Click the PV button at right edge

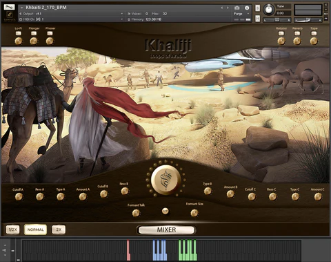point(326,18)
